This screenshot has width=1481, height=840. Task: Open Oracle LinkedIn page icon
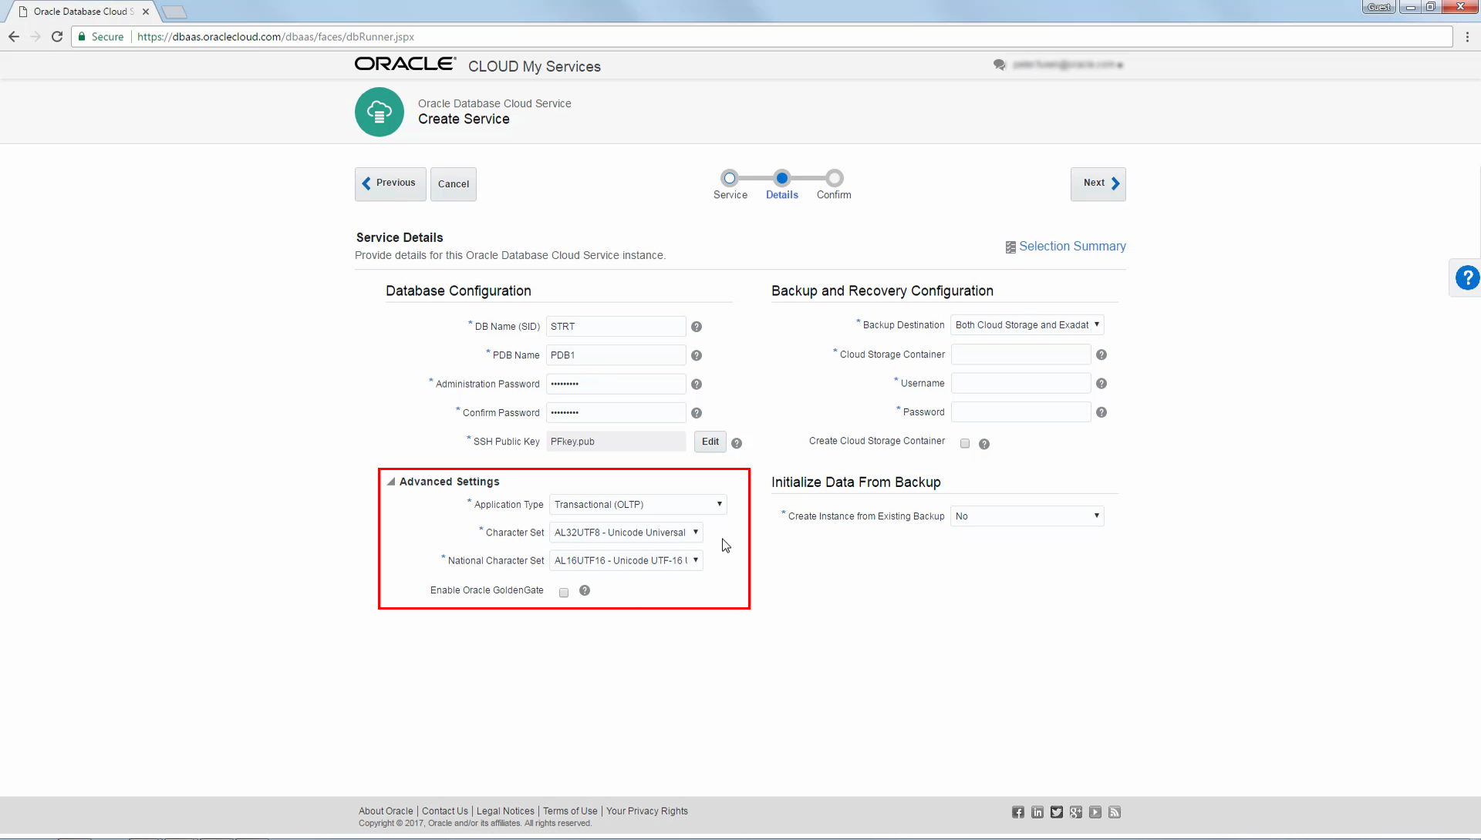1037,812
